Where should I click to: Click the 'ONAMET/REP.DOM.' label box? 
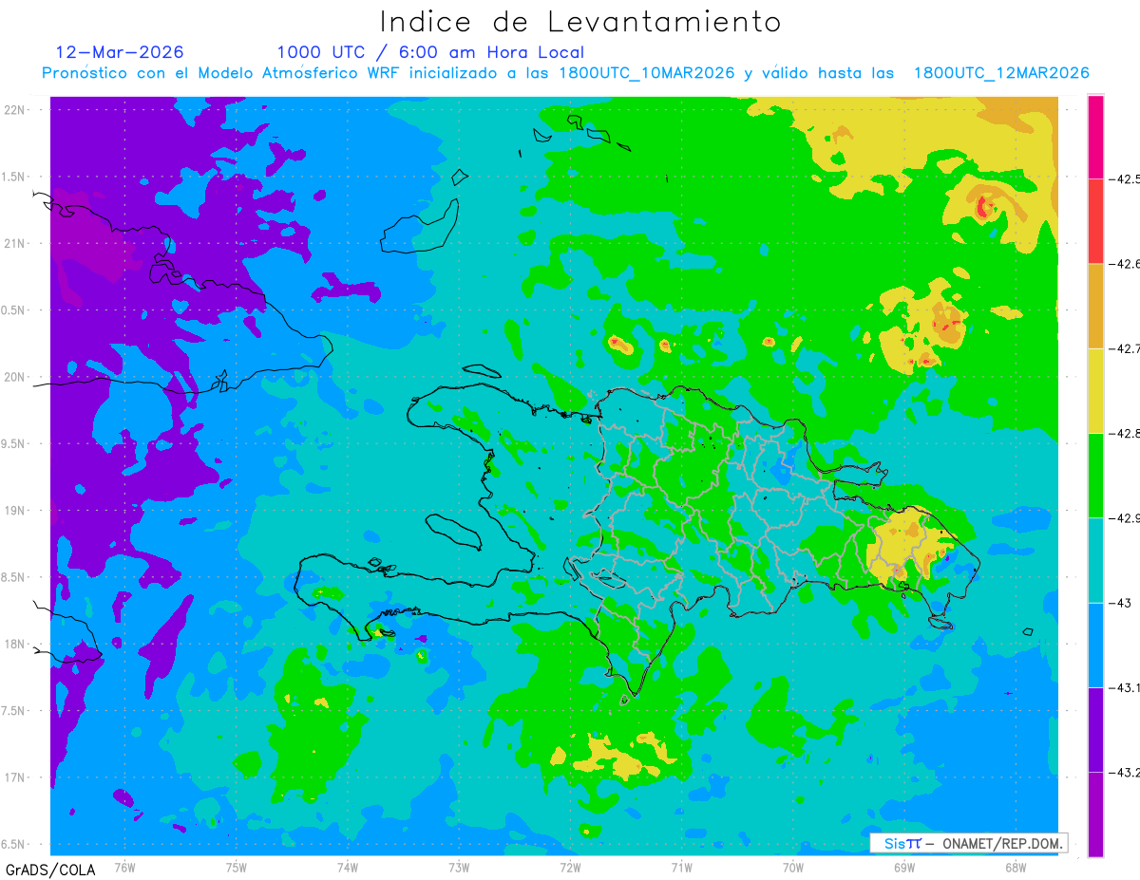tap(968, 843)
